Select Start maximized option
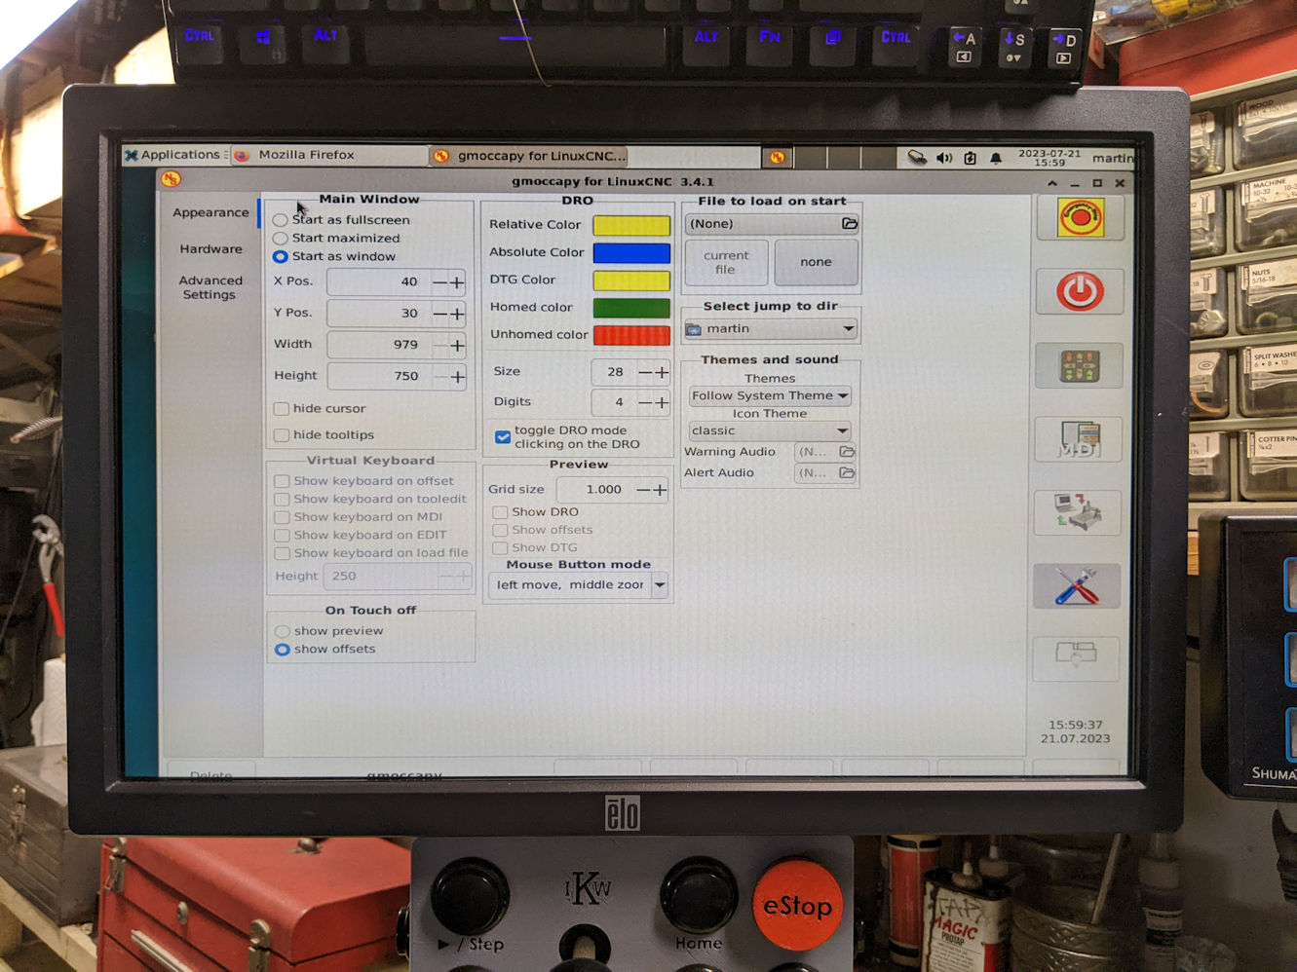 pyautogui.click(x=281, y=239)
